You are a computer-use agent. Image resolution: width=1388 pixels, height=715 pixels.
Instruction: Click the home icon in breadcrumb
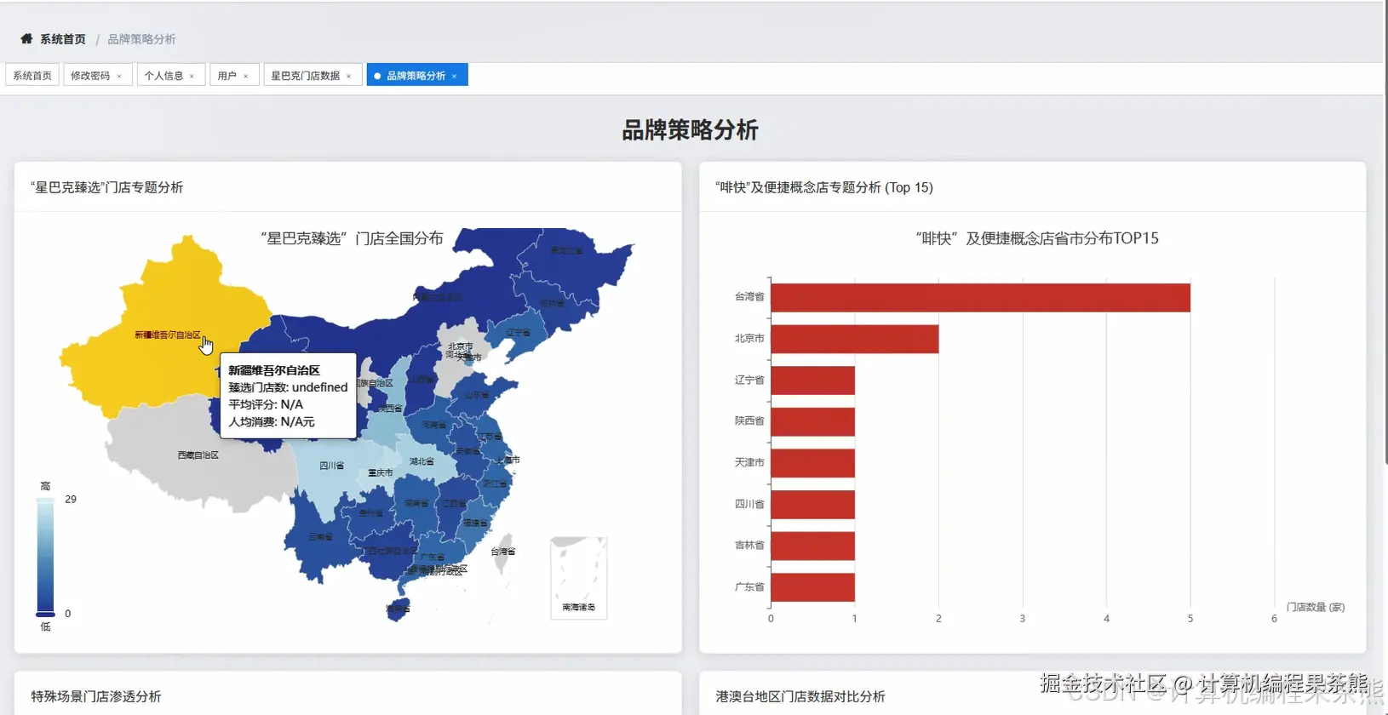click(x=26, y=38)
